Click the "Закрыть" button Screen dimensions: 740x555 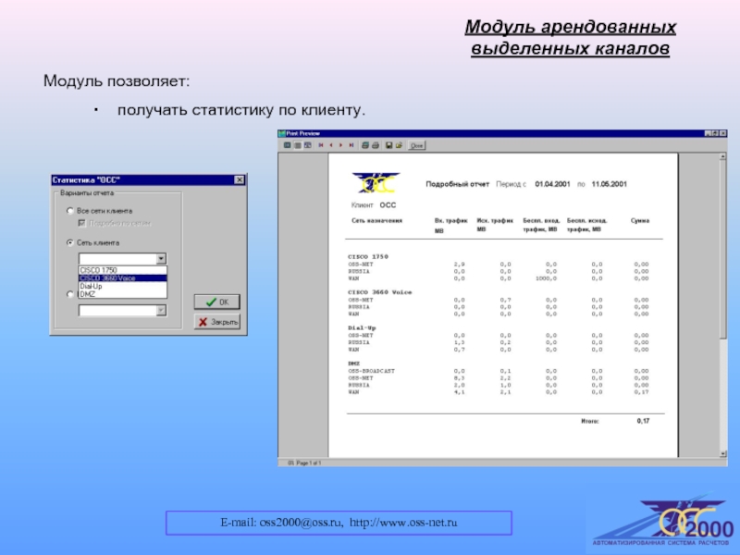(x=217, y=322)
